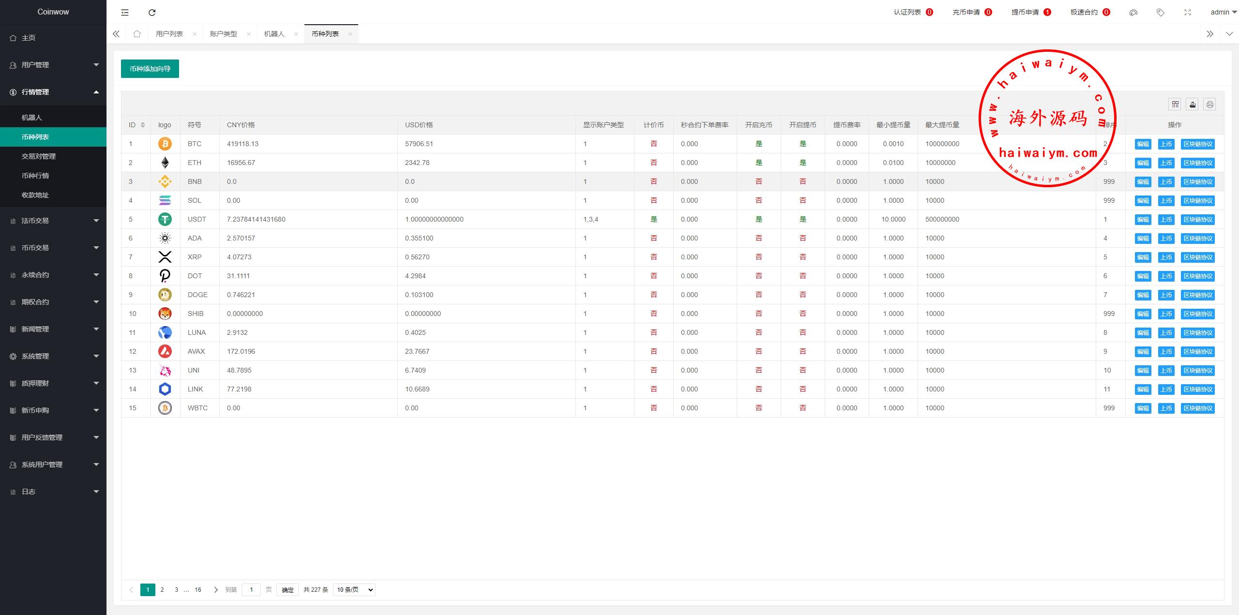Viewport: 1239px width, 615px height.
Task: Switch to the 用户列表 tab
Action: pos(169,34)
